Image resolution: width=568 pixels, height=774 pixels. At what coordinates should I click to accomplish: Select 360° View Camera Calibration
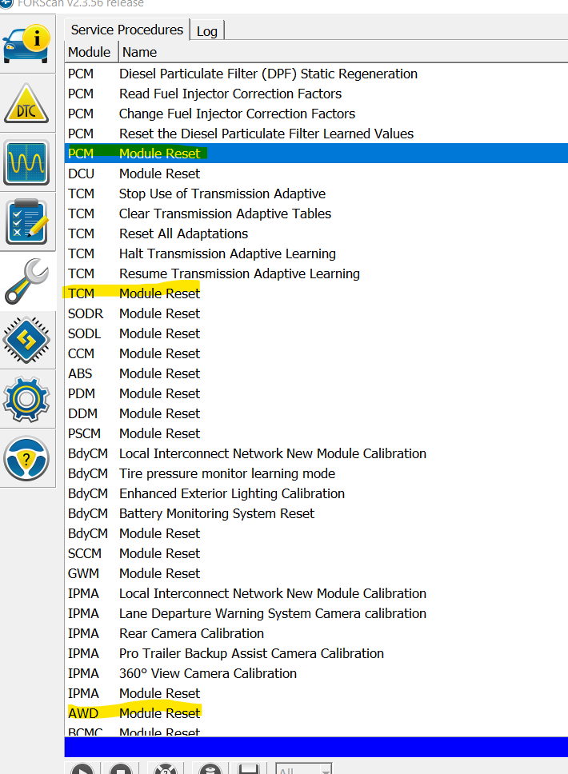coord(316,673)
